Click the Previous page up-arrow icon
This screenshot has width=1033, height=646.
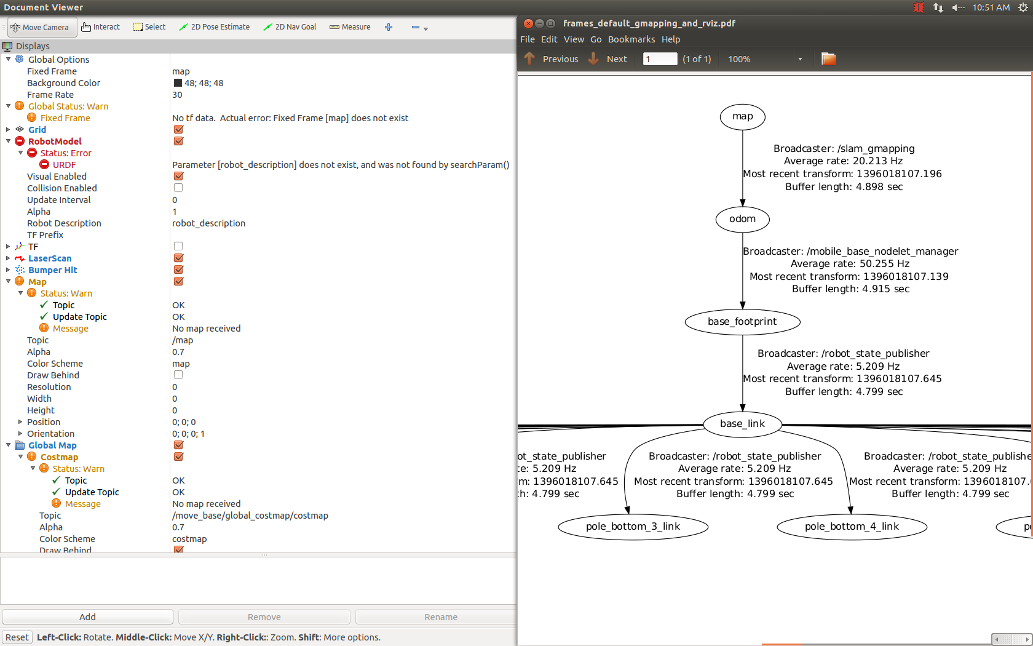tap(529, 58)
